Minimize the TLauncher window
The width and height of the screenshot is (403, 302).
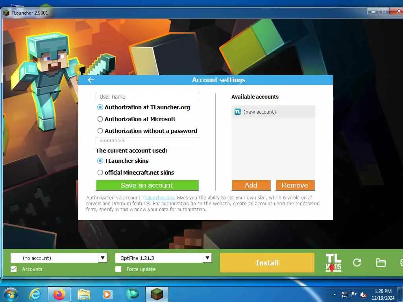(x=373, y=11)
